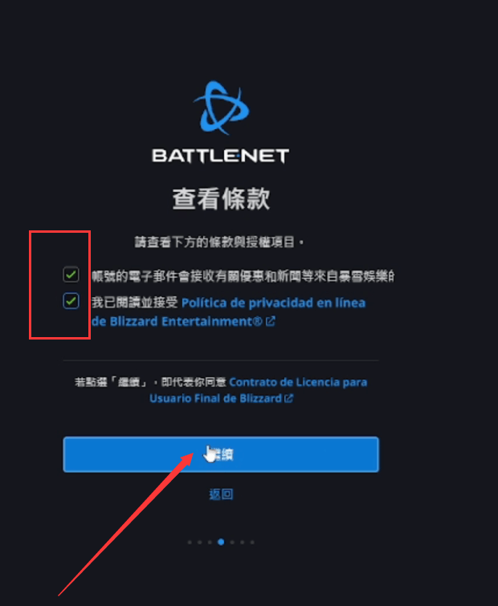Click the 返回 back link
Screen dimensions: 498x606
(221, 494)
